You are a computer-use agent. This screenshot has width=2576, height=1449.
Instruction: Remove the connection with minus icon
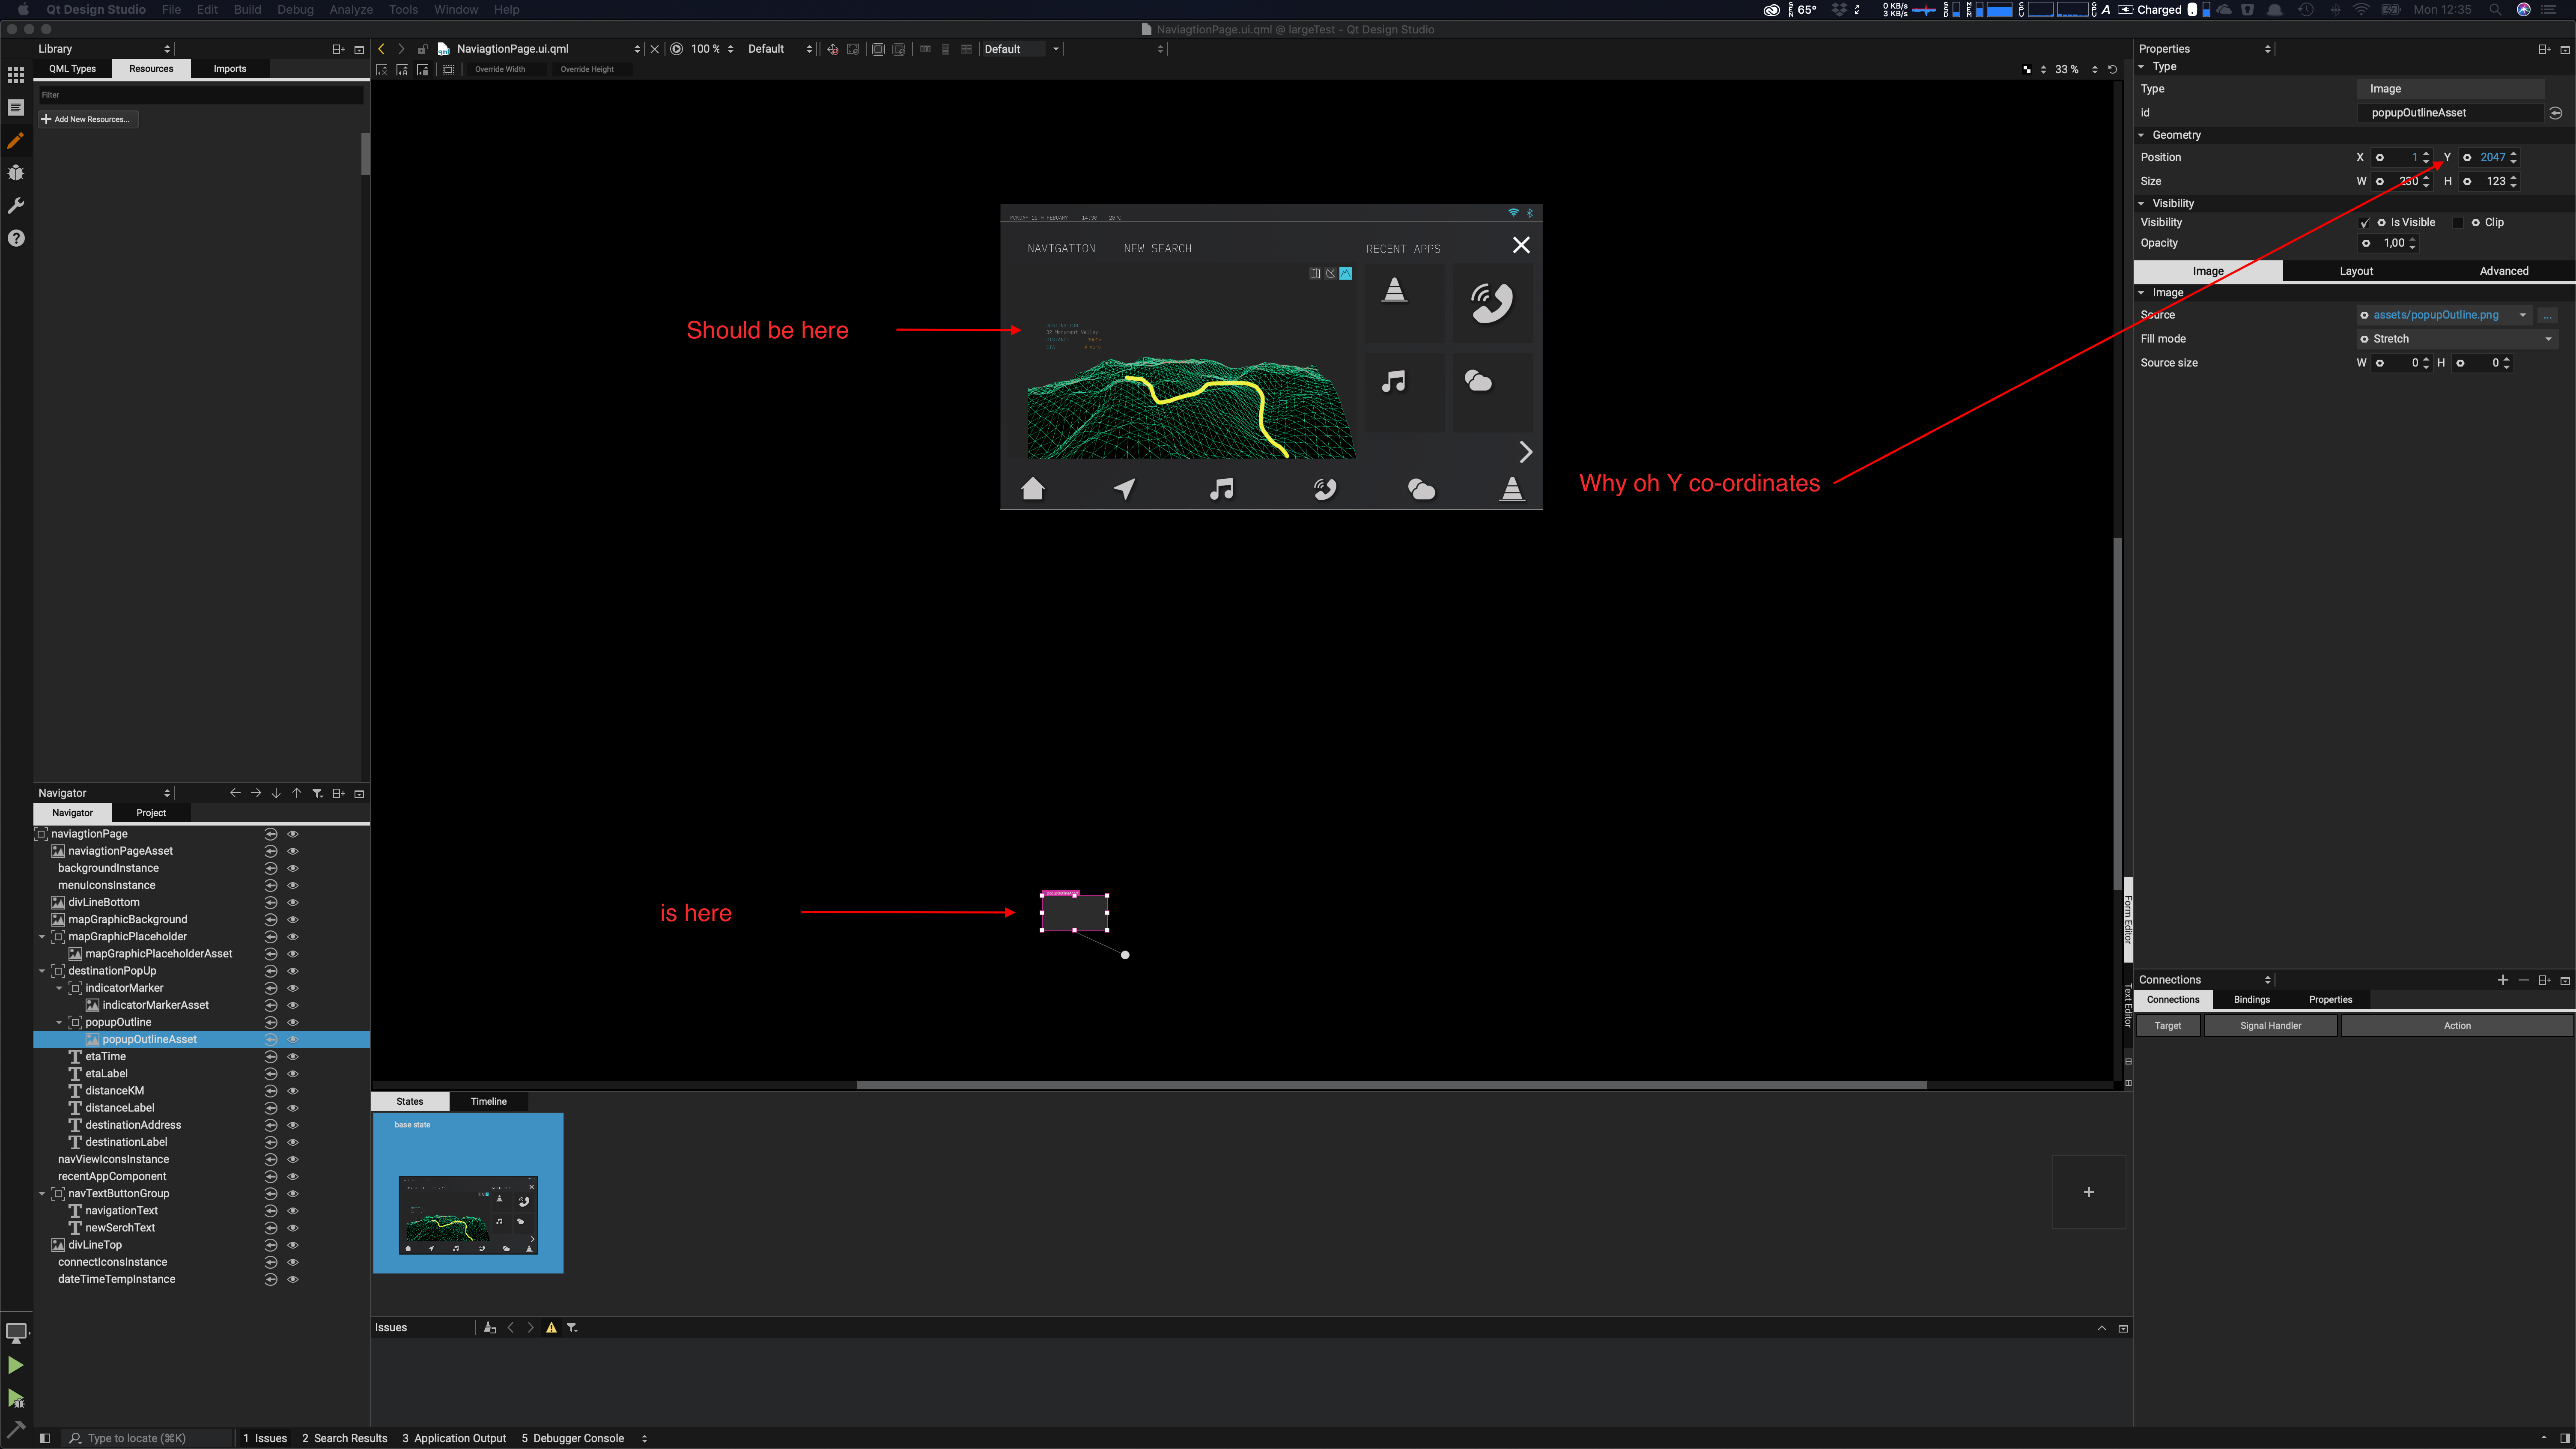click(x=2523, y=980)
